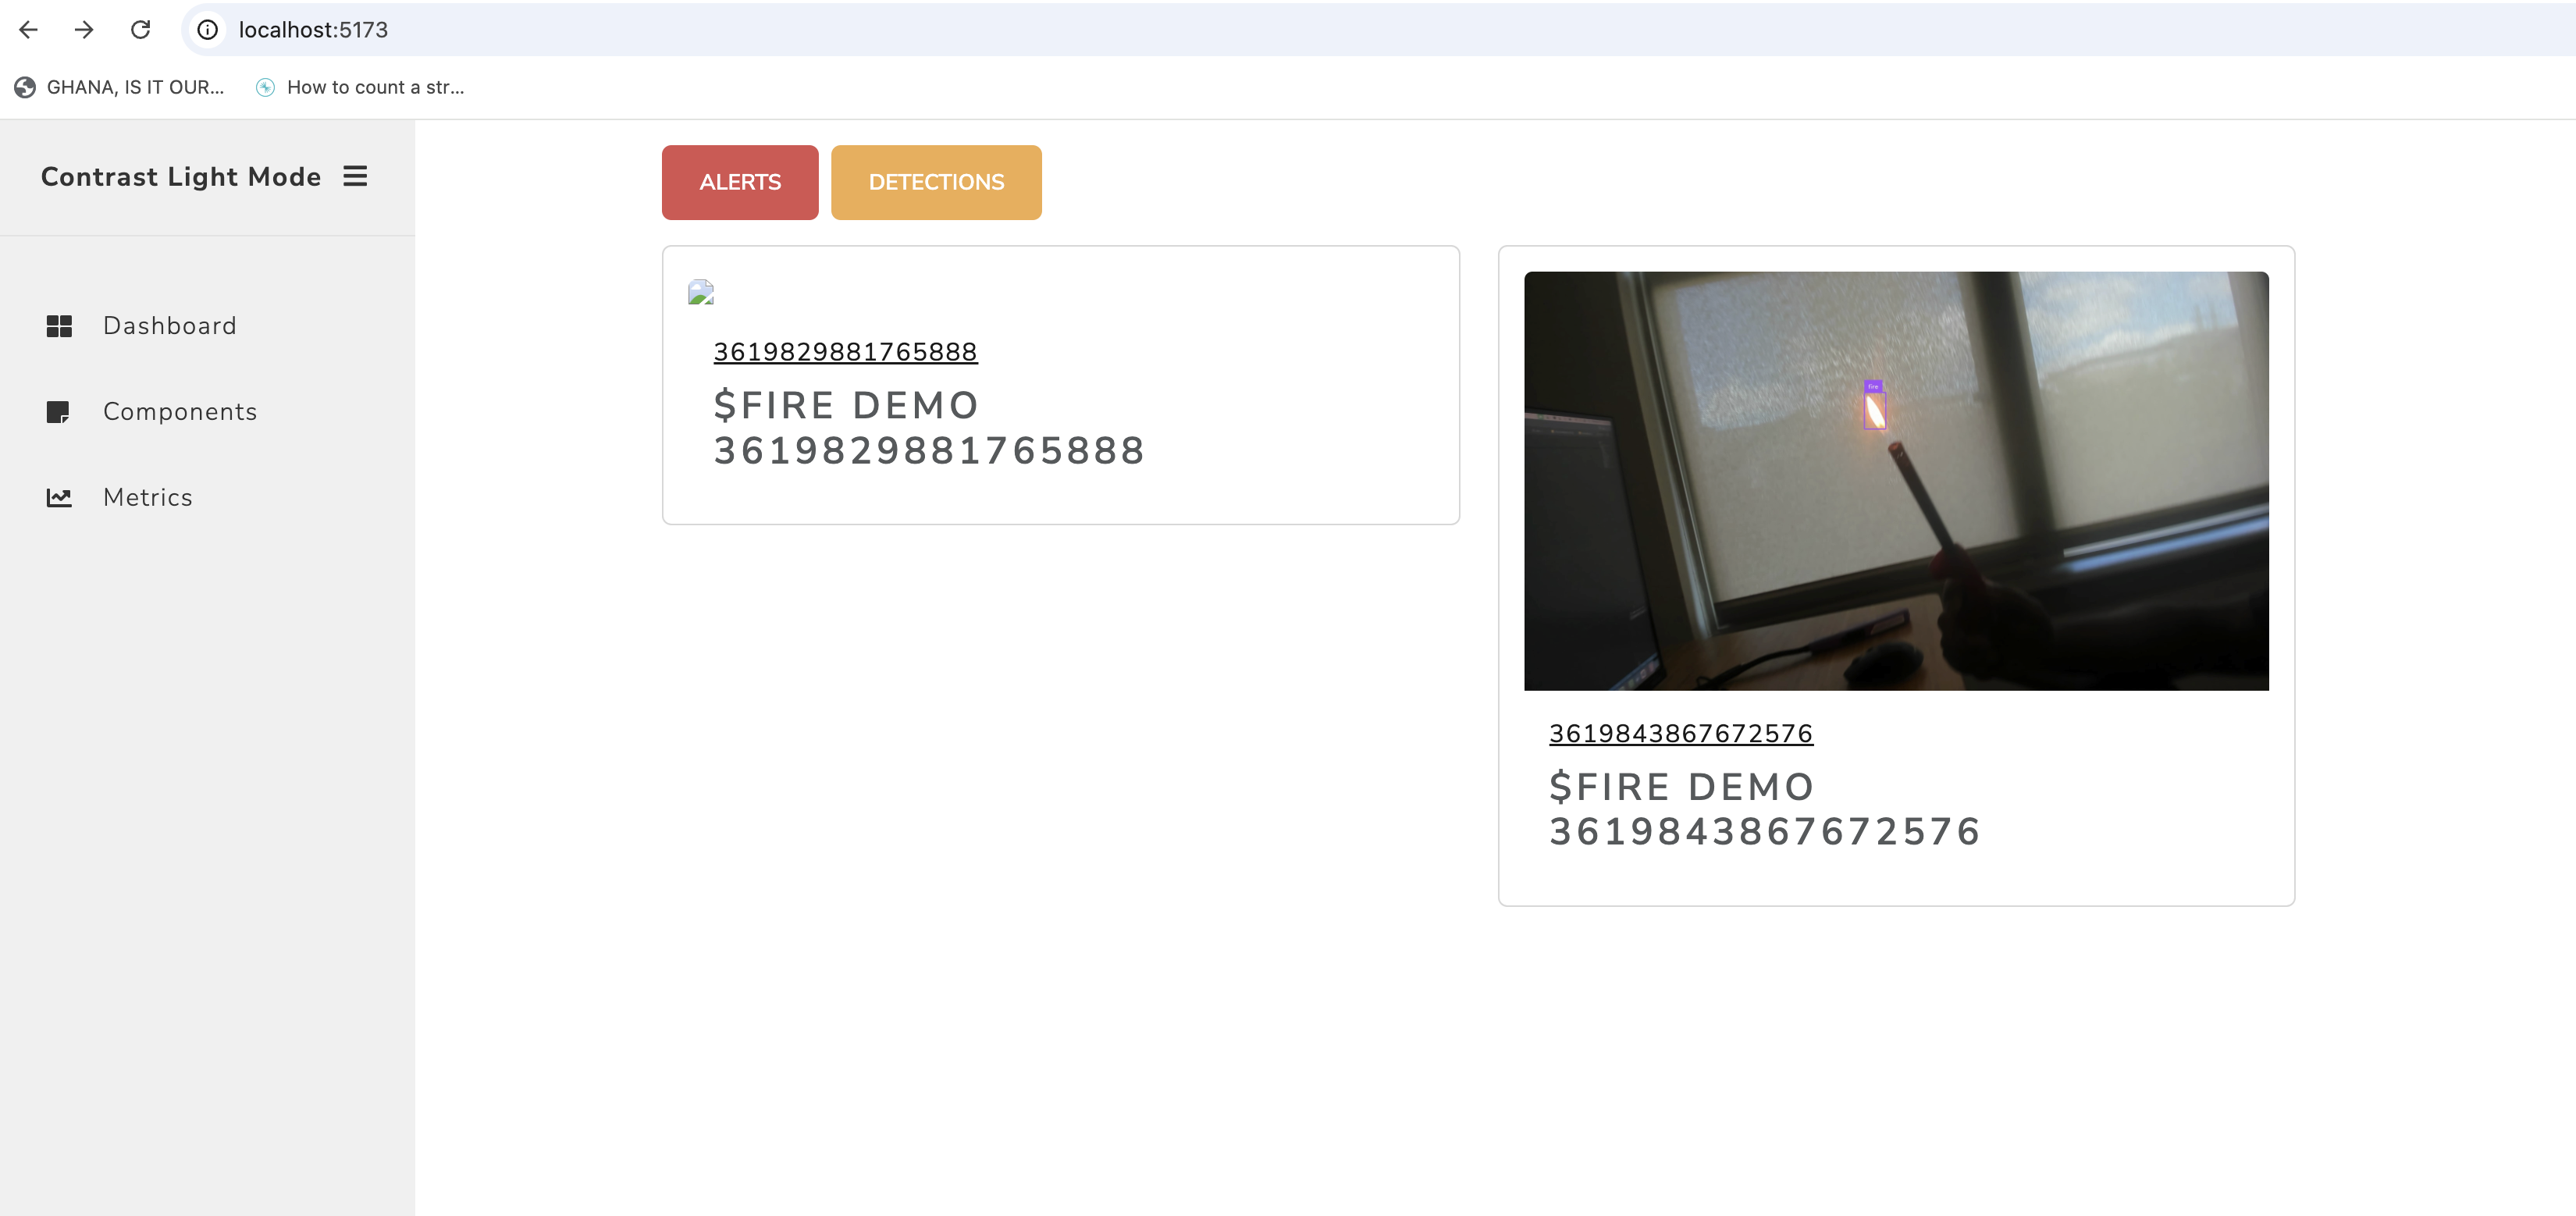This screenshot has height=1216, width=2576.
Task: Open link 3619843867672576
Action: pyautogui.click(x=1680, y=734)
